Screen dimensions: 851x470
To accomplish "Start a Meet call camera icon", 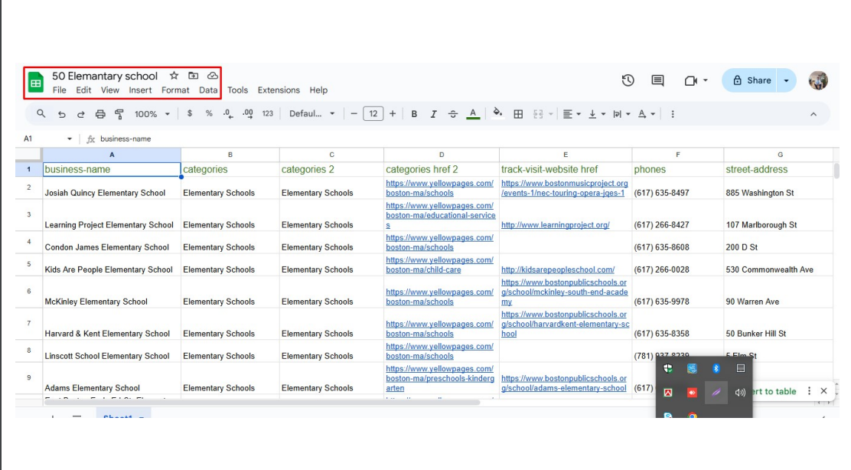I will click(690, 80).
